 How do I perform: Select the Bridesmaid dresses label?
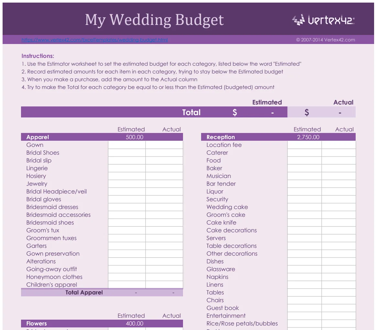52,207
